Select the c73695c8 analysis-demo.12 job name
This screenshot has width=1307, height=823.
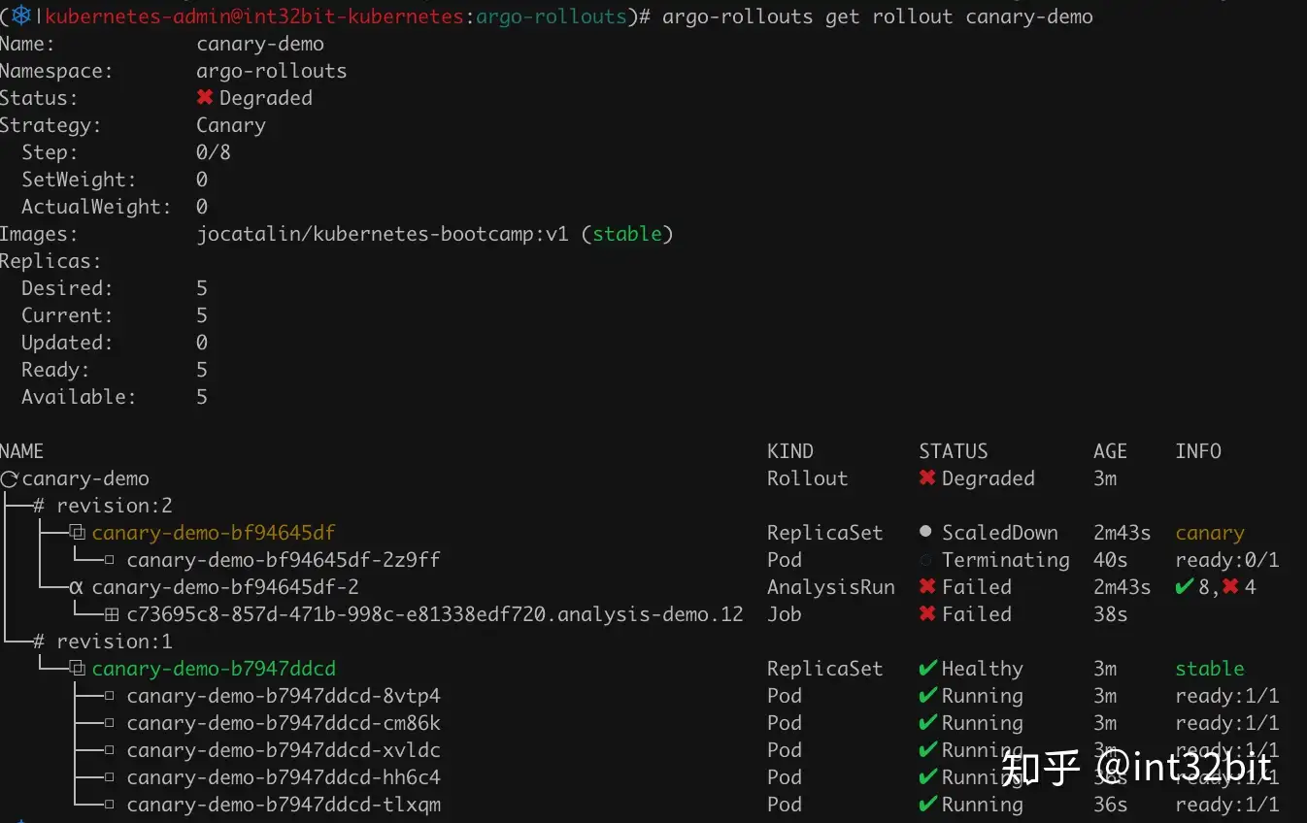pos(435,614)
